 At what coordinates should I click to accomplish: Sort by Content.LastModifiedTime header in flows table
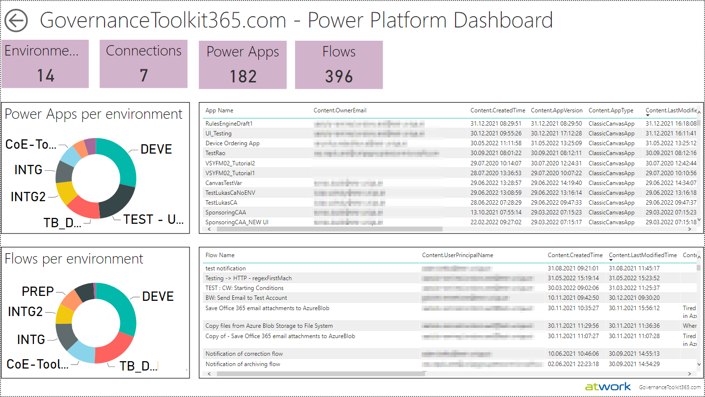[643, 255]
